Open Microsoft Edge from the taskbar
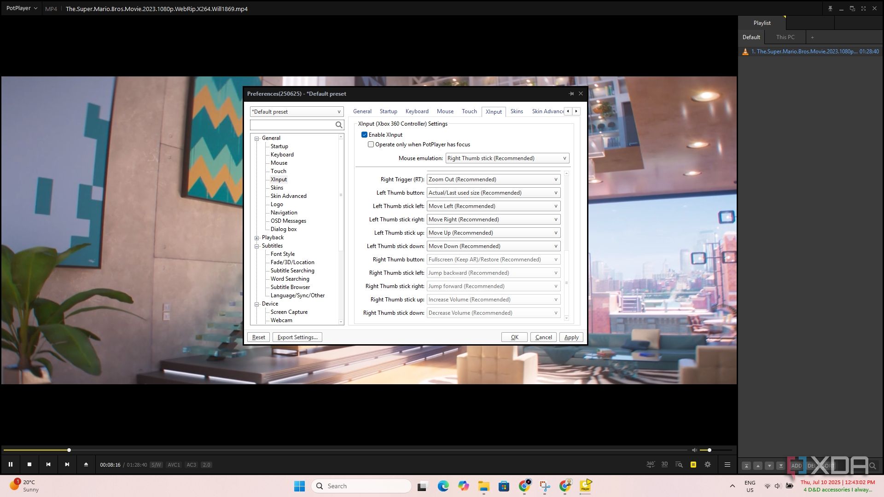The image size is (884, 497). (443, 486)
